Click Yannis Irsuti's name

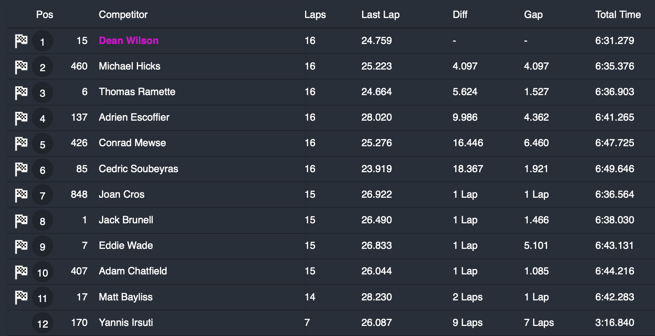pyautogui.click(x=125, y=323)
